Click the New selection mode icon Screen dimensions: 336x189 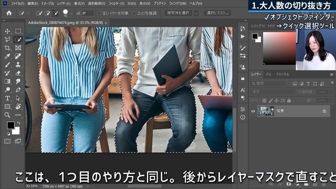[39, 13]
